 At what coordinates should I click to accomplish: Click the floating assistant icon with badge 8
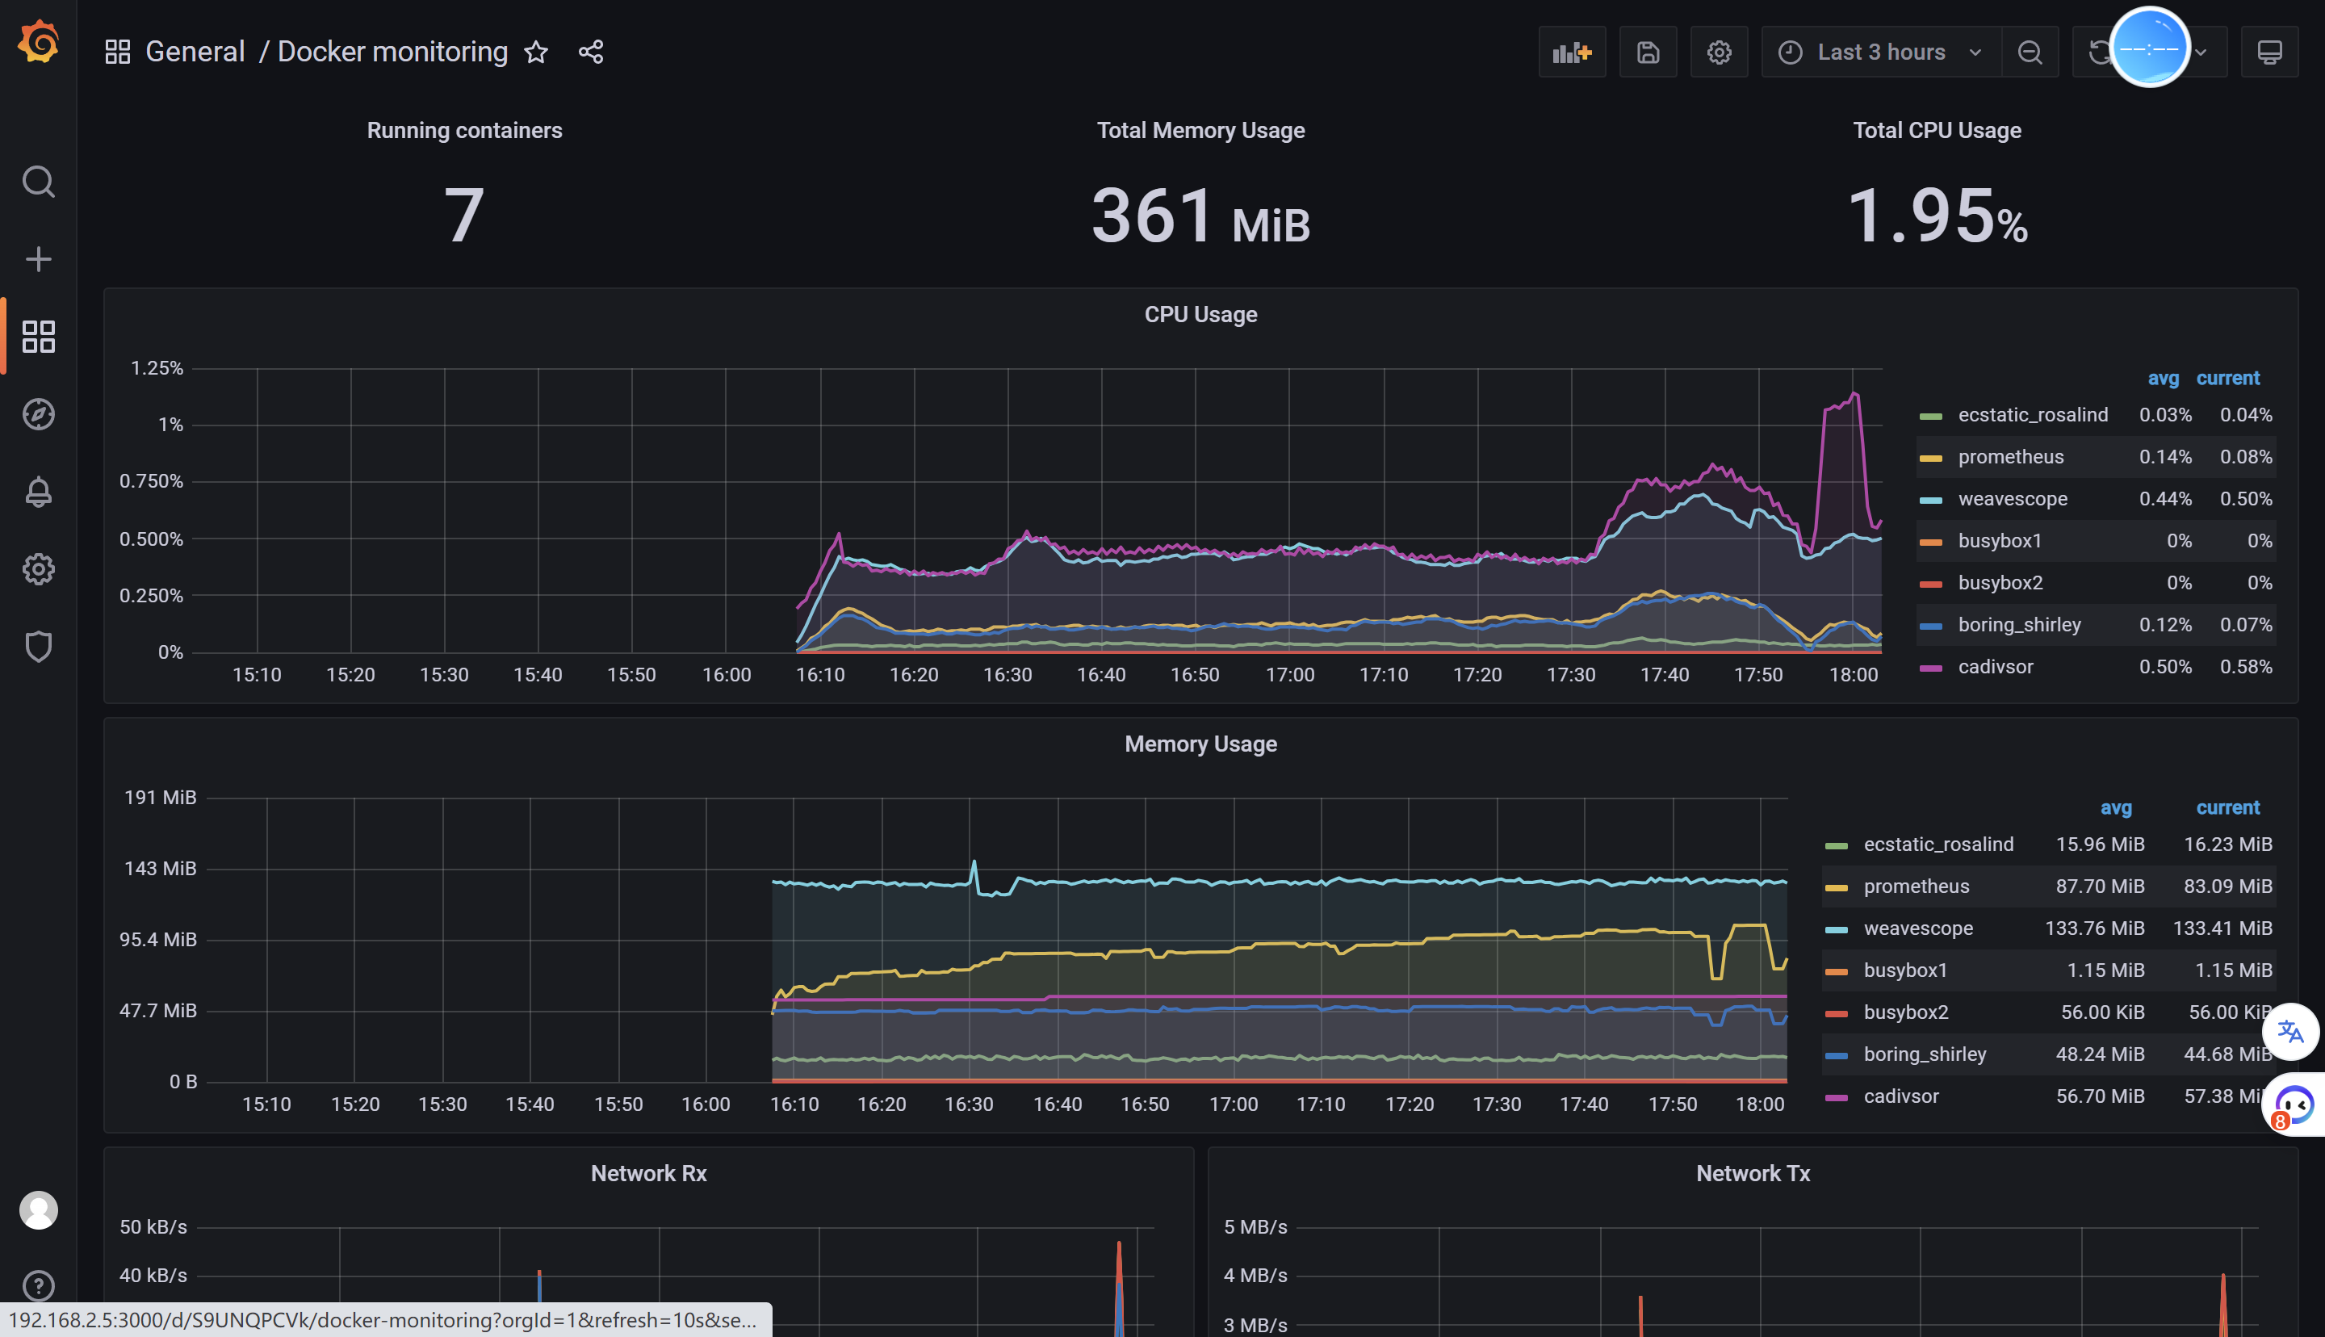(2293, 1105)
